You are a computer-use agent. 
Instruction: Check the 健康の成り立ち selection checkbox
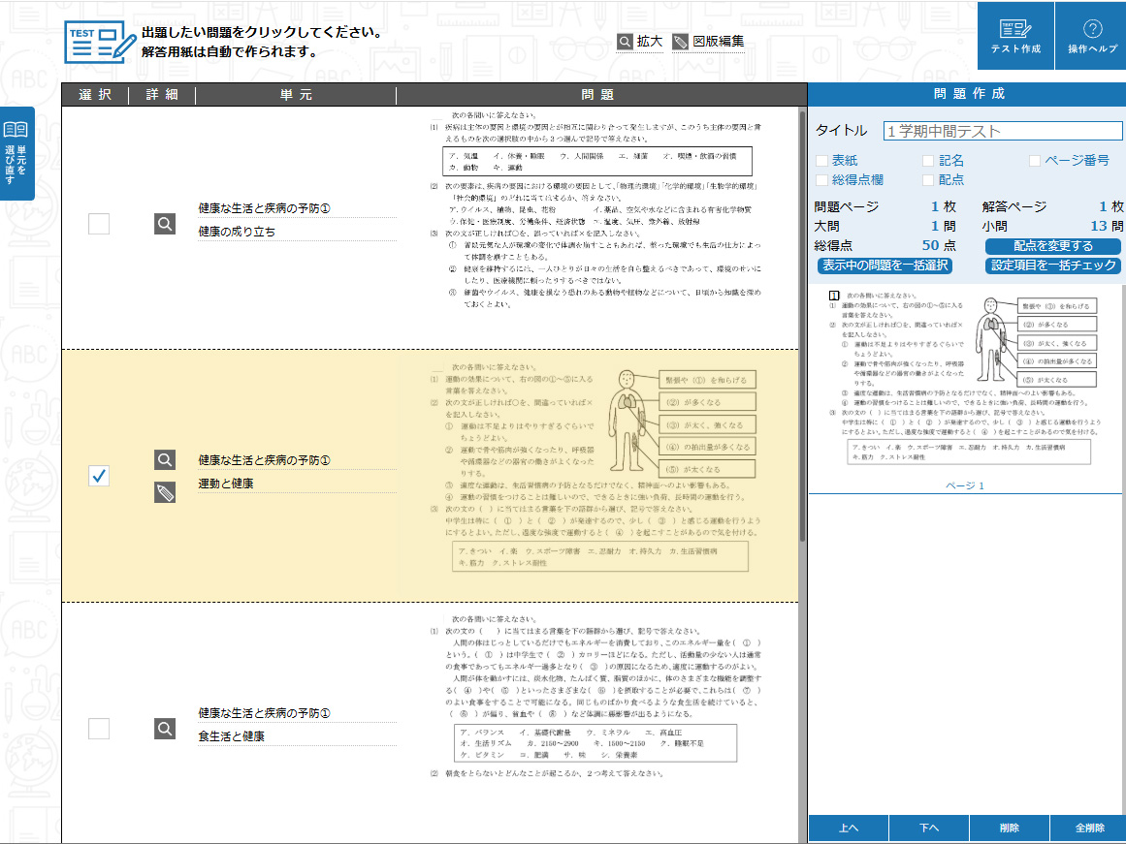click(x=99, y=225)
